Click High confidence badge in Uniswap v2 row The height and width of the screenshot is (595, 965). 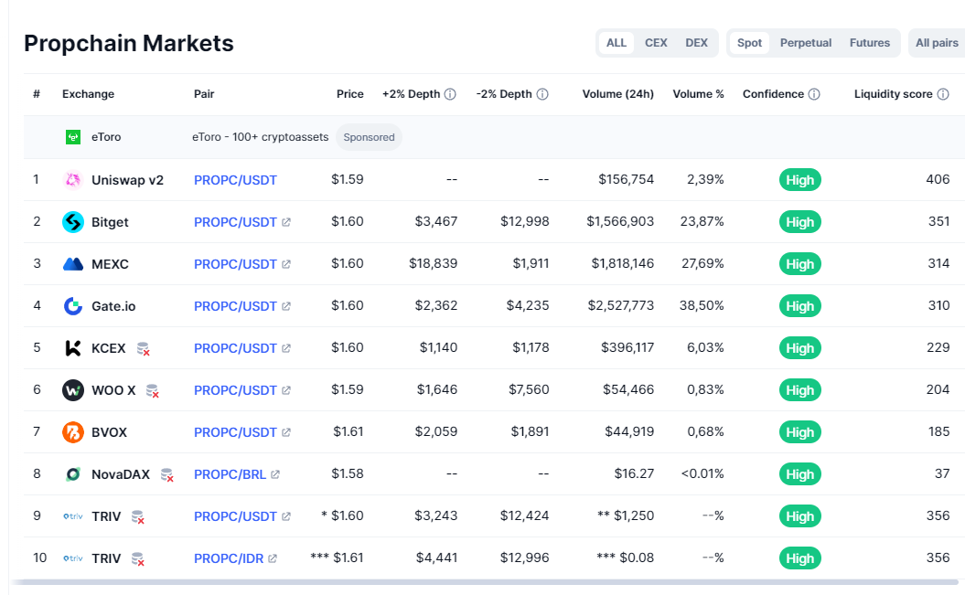pyautogui.click(x=800, y=180)
